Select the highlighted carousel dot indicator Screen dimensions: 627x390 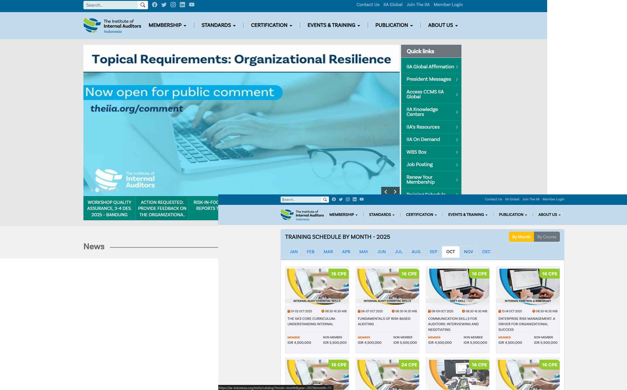pos(97,190)
